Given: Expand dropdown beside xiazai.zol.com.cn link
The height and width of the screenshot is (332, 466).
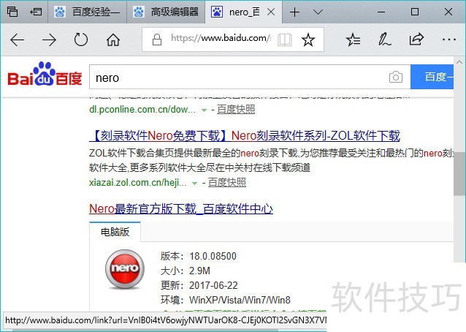Looking at the screenshot, I should click(x=195, y=184).
